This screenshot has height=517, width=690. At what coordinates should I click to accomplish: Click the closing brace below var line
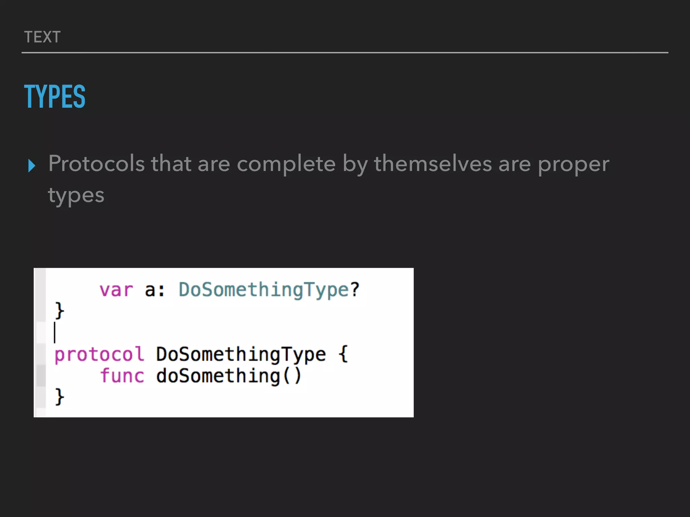[59, 310]
